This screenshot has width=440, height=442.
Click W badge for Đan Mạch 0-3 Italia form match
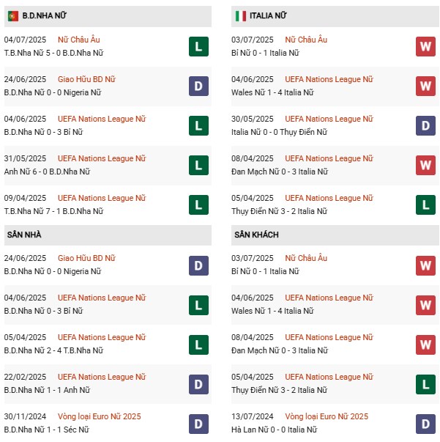coord(426,166)
